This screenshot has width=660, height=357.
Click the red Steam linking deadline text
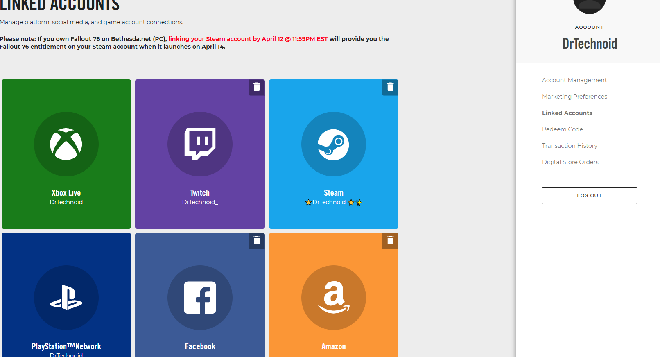coord(248,39)
